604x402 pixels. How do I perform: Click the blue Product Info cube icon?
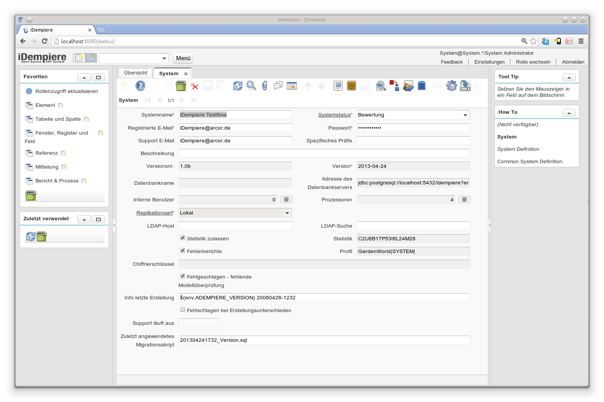pos(422,86)
